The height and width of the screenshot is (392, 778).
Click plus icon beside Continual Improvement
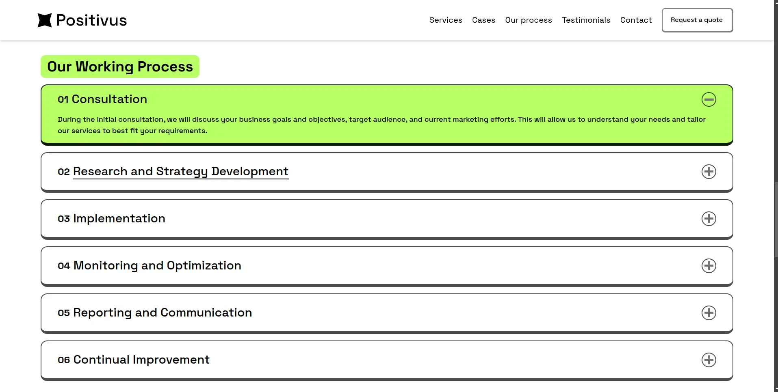tap(709, 360)
